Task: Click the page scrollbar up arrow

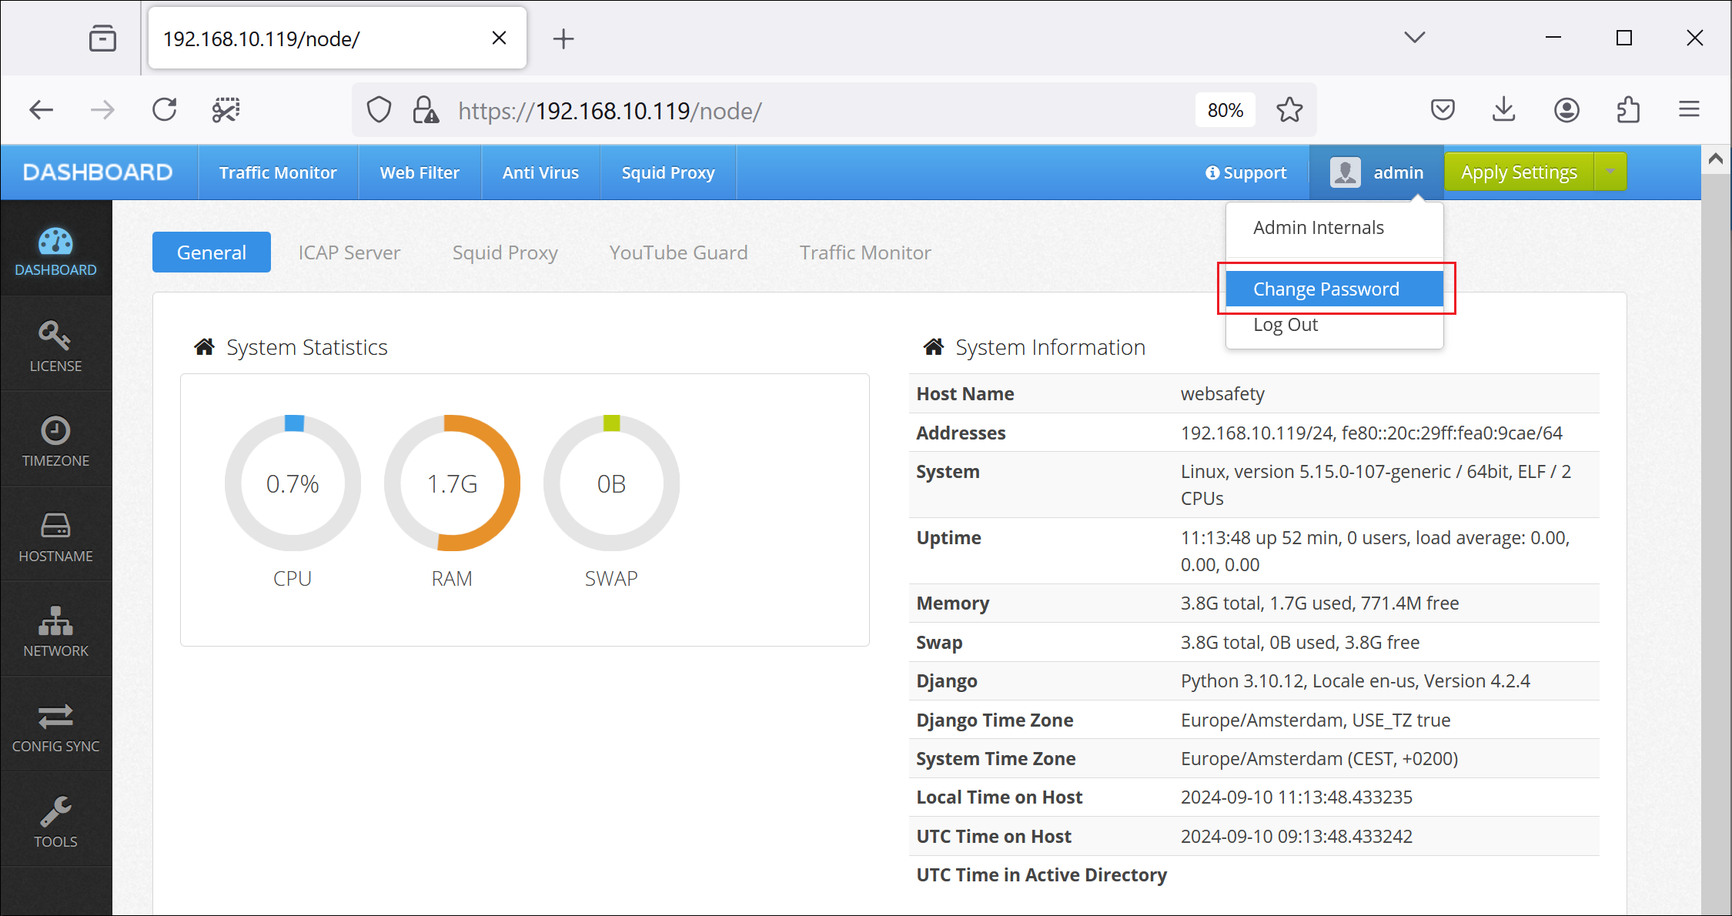Action: 1716,159
